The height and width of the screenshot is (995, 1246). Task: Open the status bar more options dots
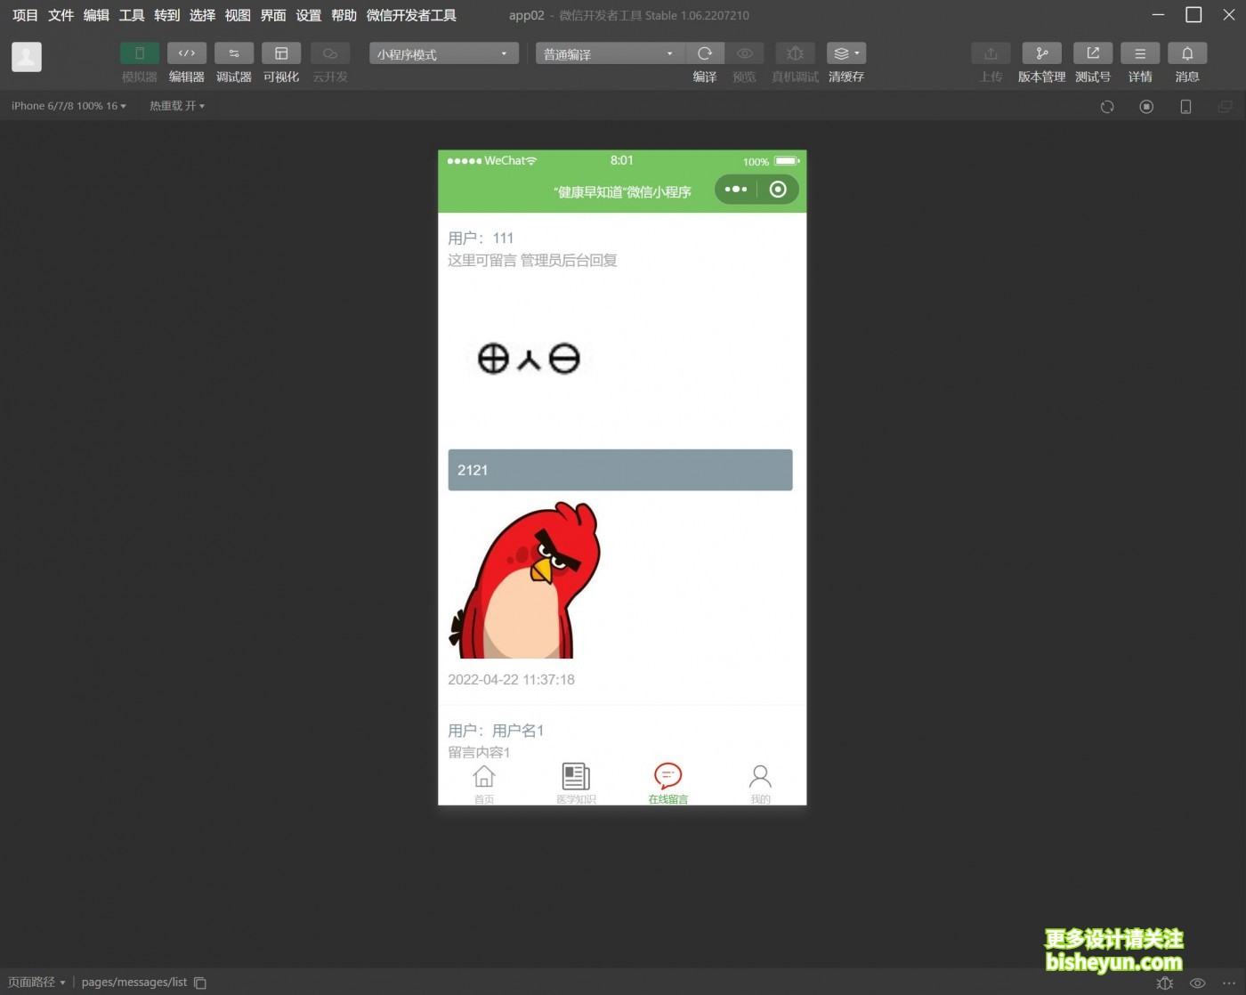point(1229,983)
